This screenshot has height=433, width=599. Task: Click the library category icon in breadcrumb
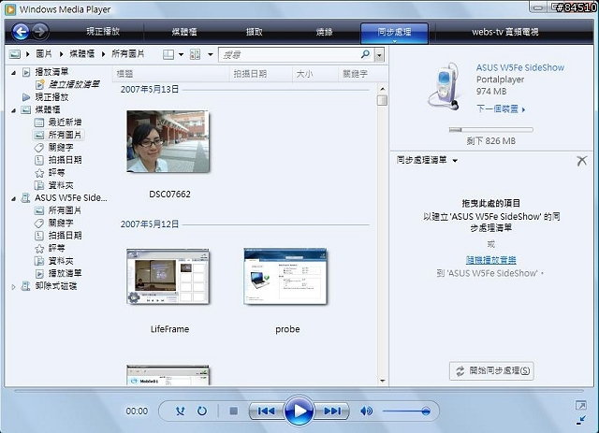[15, 54]
